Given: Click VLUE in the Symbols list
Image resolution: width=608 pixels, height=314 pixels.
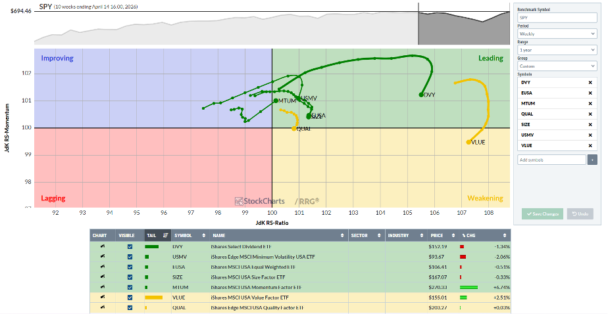Looking at the screenshot, I should point(526,146).
